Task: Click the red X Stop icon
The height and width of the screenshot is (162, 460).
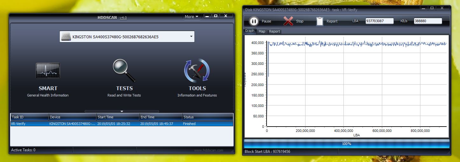Action: pos(288,21)
